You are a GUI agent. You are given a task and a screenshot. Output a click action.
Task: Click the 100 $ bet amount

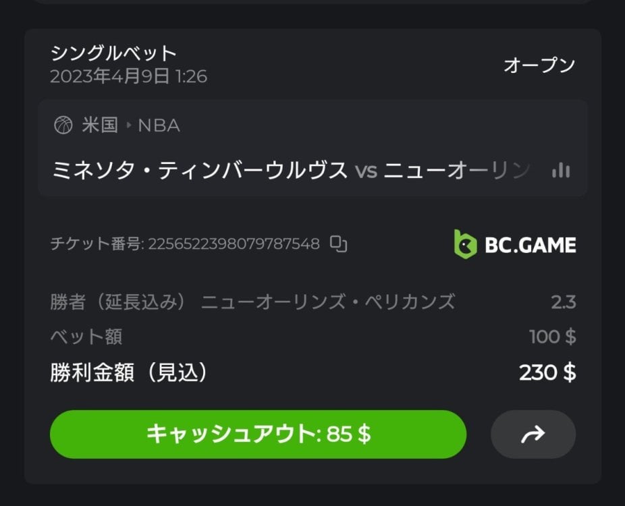552,336
